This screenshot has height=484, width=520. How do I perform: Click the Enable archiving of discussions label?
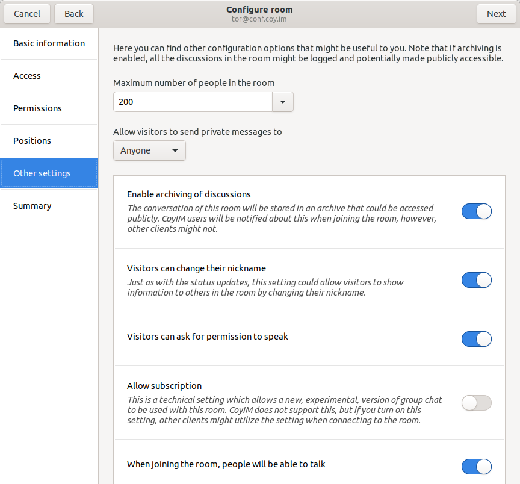click(189, 194)
